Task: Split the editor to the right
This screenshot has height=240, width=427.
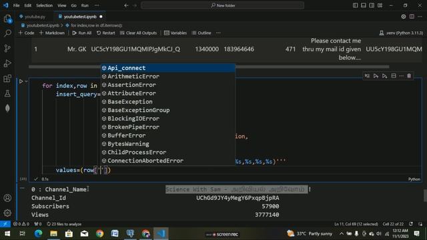Action: [x=412, y=17]
